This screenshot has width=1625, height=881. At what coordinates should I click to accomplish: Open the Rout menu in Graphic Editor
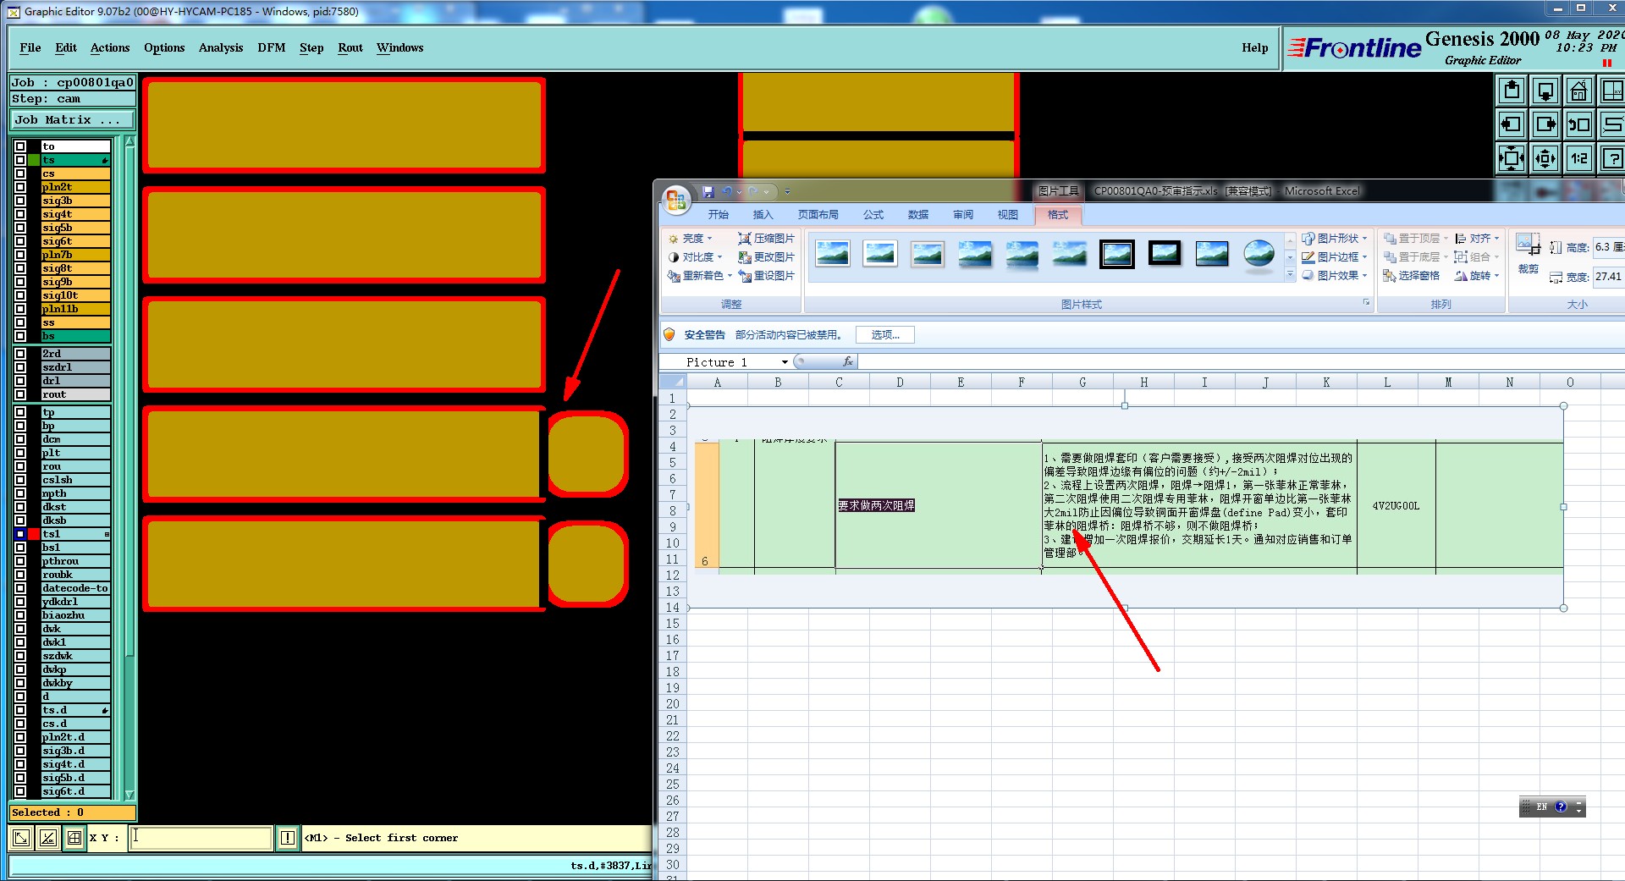tap(350, 47)
